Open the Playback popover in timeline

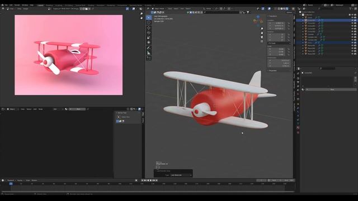coord(11,180)
